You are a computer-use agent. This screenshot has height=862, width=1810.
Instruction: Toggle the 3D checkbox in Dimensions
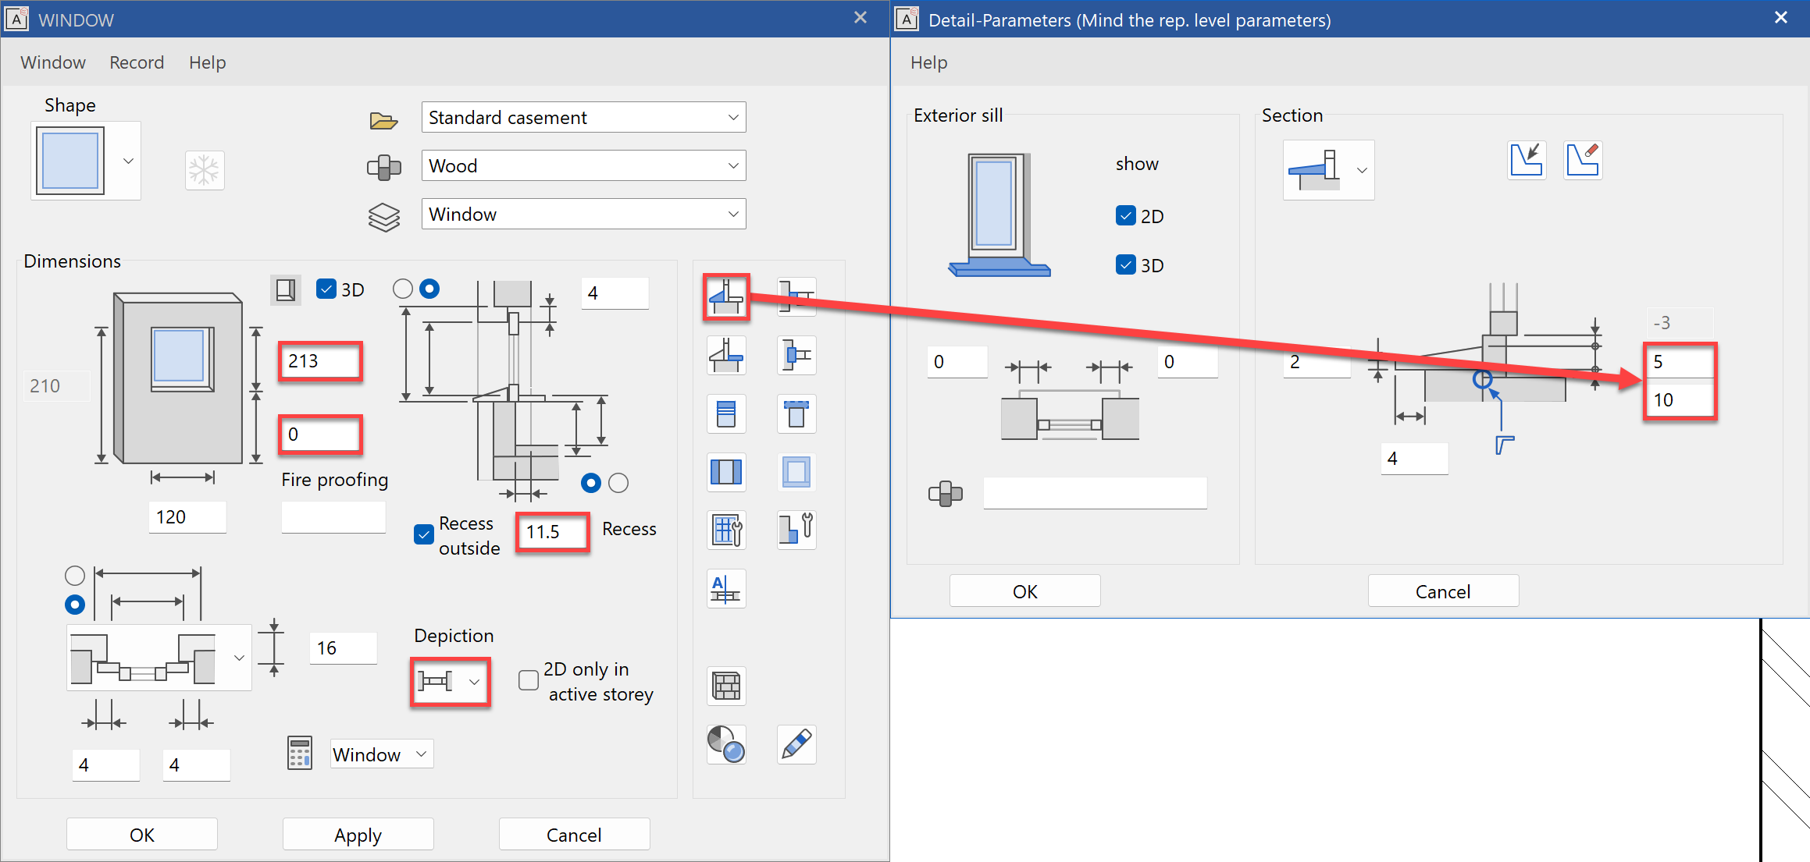click(x=326, y=289)
